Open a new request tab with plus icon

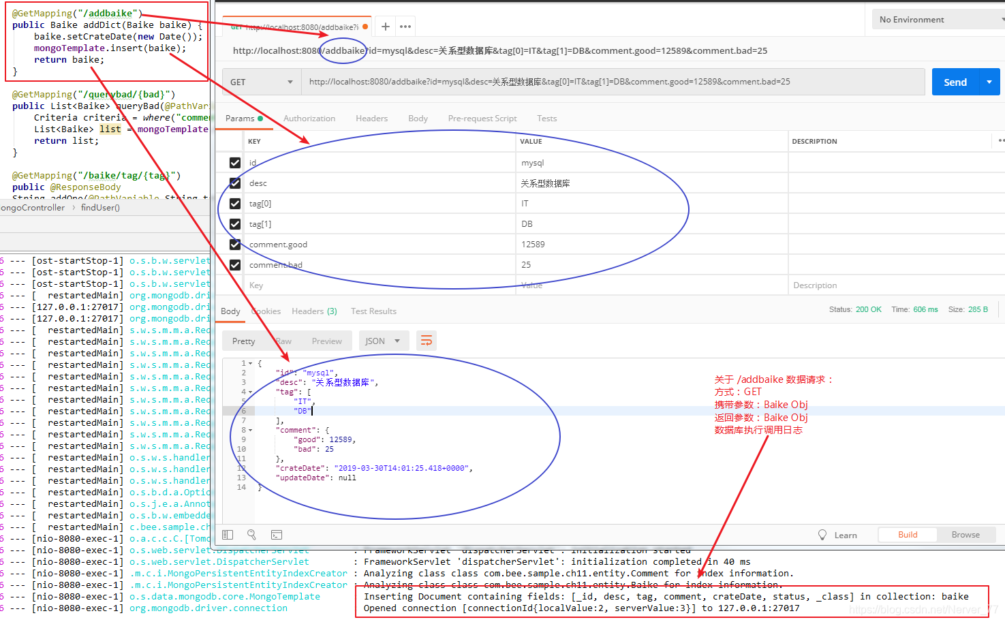click(386, 27)
